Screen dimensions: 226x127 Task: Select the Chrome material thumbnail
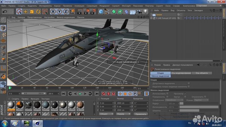[28, 106]
